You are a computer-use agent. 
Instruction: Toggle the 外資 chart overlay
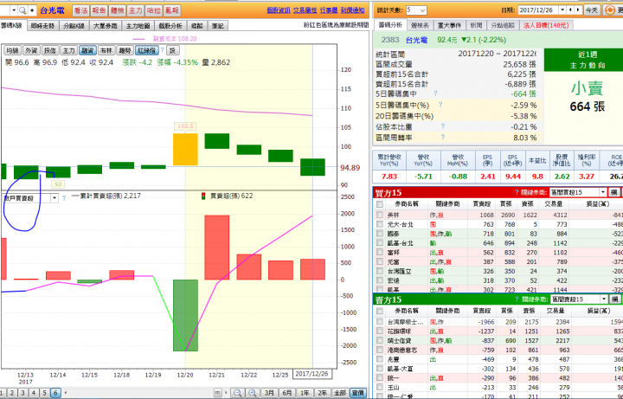[31, 50]
